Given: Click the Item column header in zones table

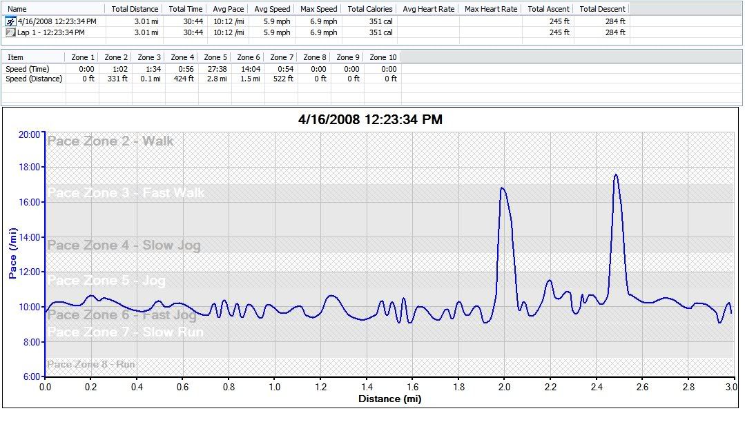Looking at the screenshot, I should [15, 57].
